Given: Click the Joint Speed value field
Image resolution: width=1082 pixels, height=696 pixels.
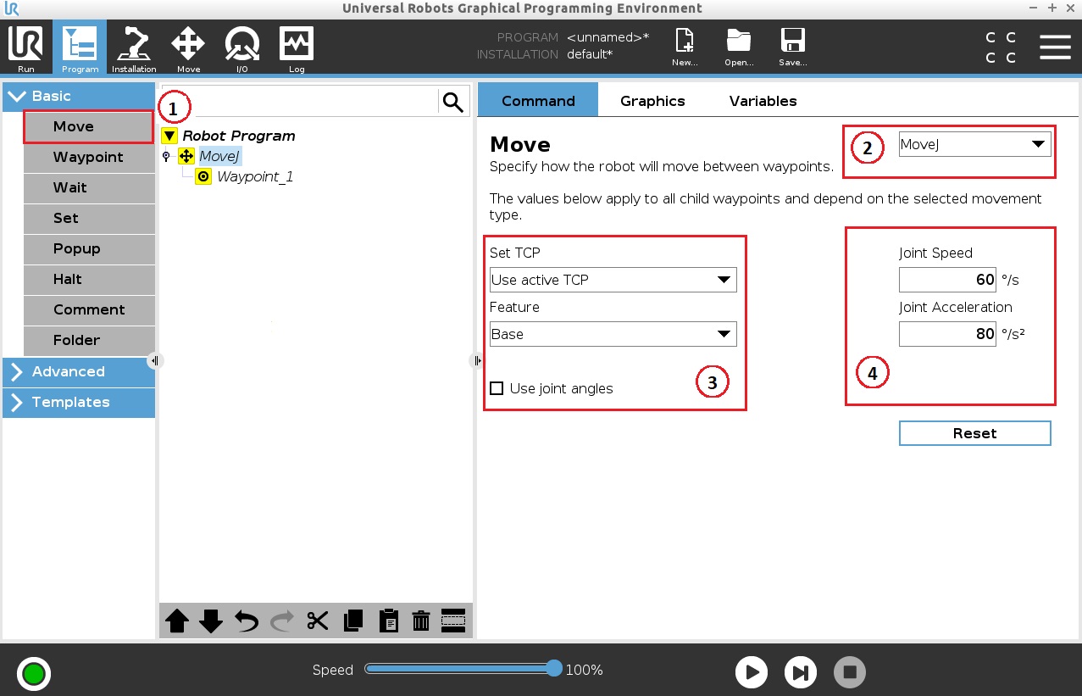Looking at the screenshot, I should (x=947, y=280).
